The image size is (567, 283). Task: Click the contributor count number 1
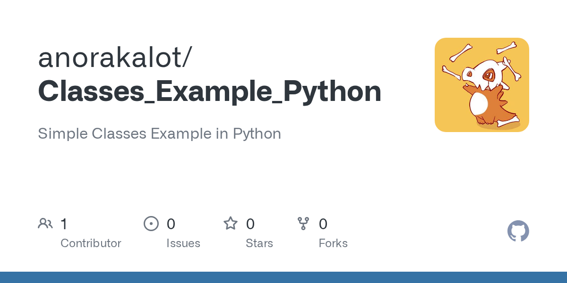point(64,224)
